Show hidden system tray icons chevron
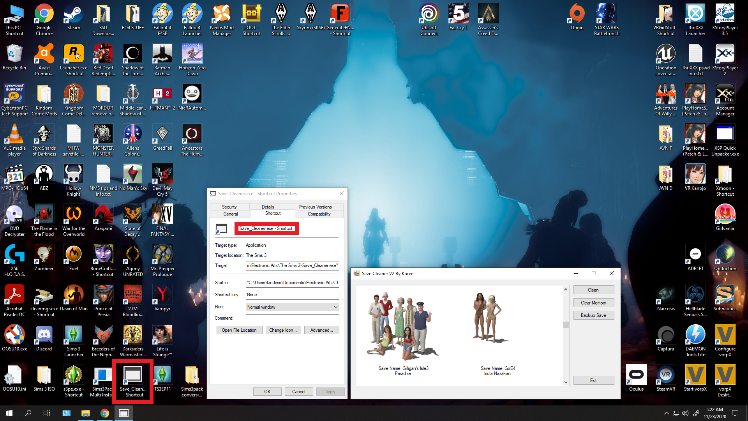Screen dimensions: 748x421 (x=666, y=413)
